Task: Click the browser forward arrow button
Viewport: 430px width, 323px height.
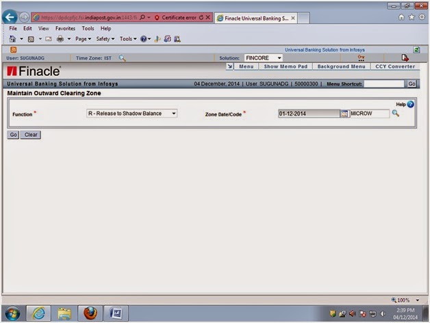Action: [x=24, y=18]
